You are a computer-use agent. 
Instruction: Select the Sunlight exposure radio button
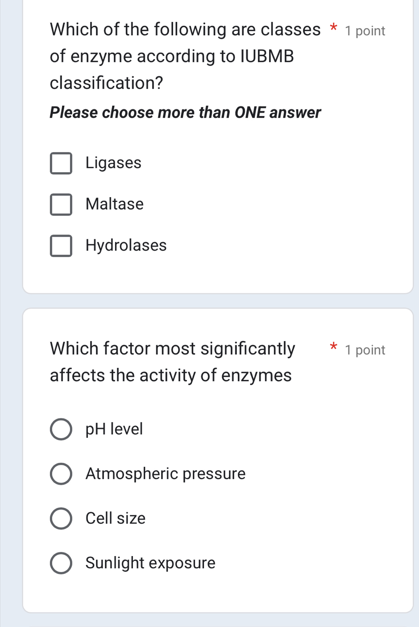tap(62, 563)
